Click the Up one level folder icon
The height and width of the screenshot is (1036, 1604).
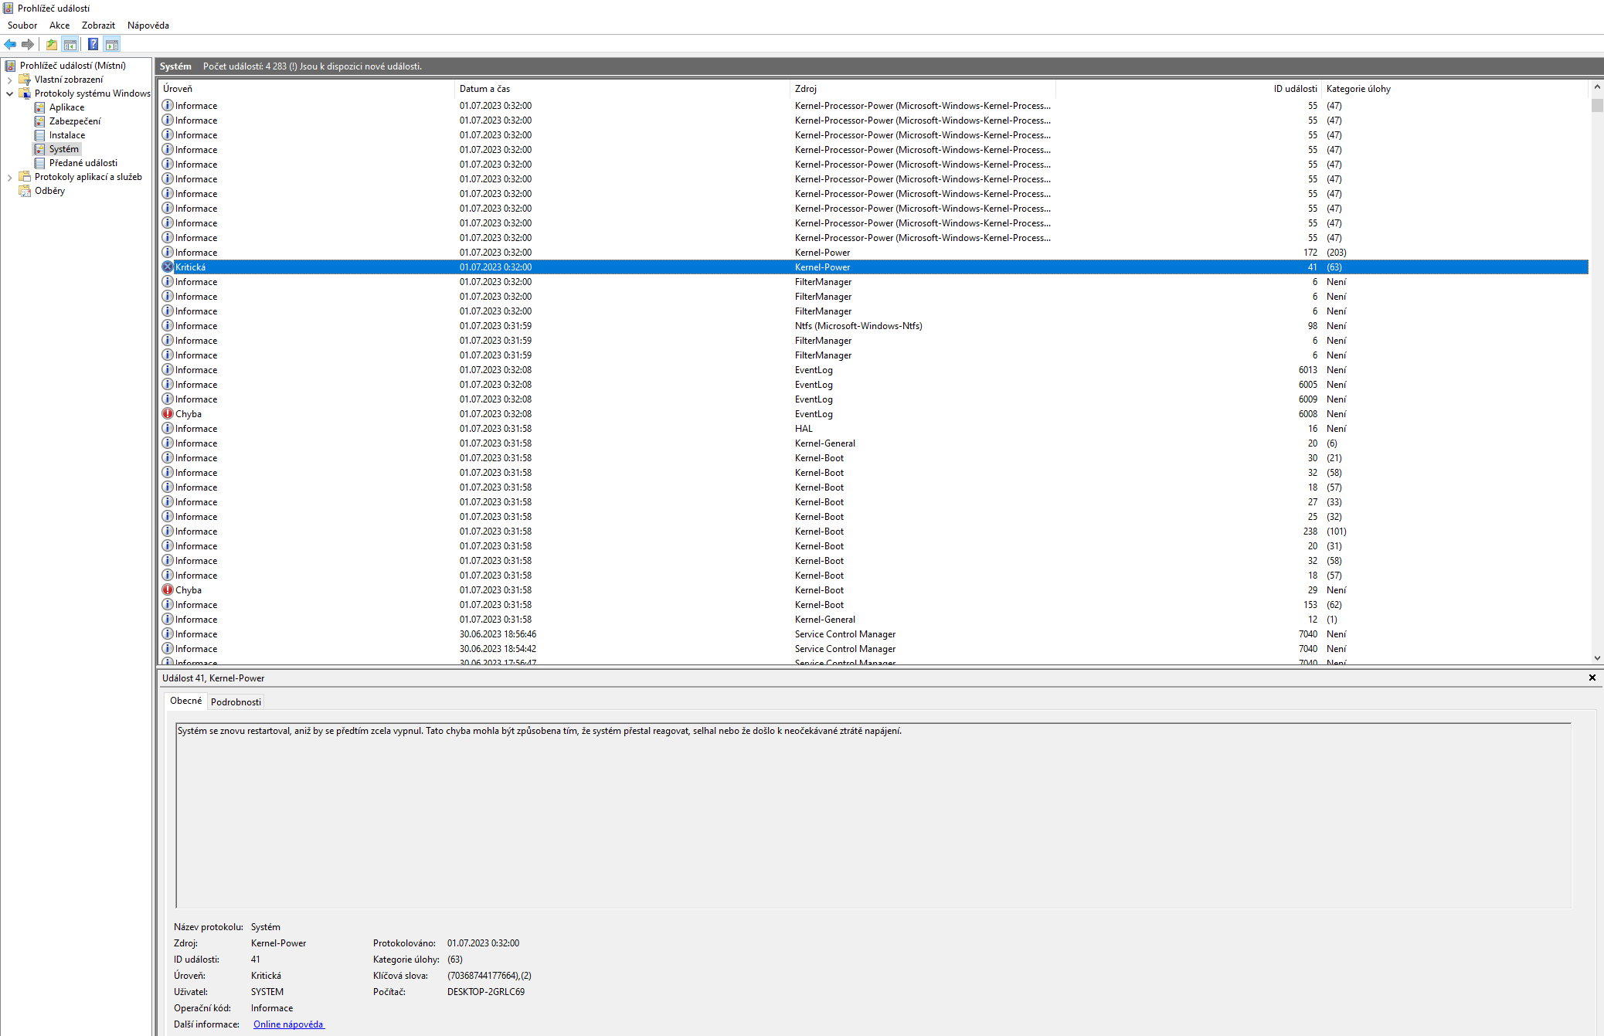(x=52, y=44)
